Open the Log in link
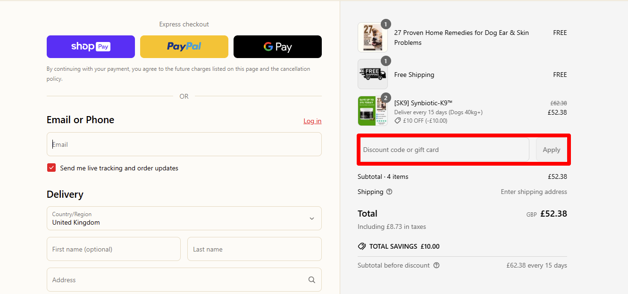Screen dimensions: 628x294 [312, 121]
